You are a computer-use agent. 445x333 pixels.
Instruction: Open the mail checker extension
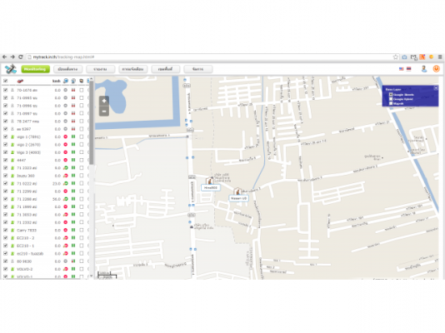tap(414, 57)
